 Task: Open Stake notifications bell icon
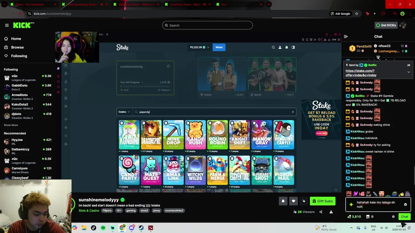[287, 47]
